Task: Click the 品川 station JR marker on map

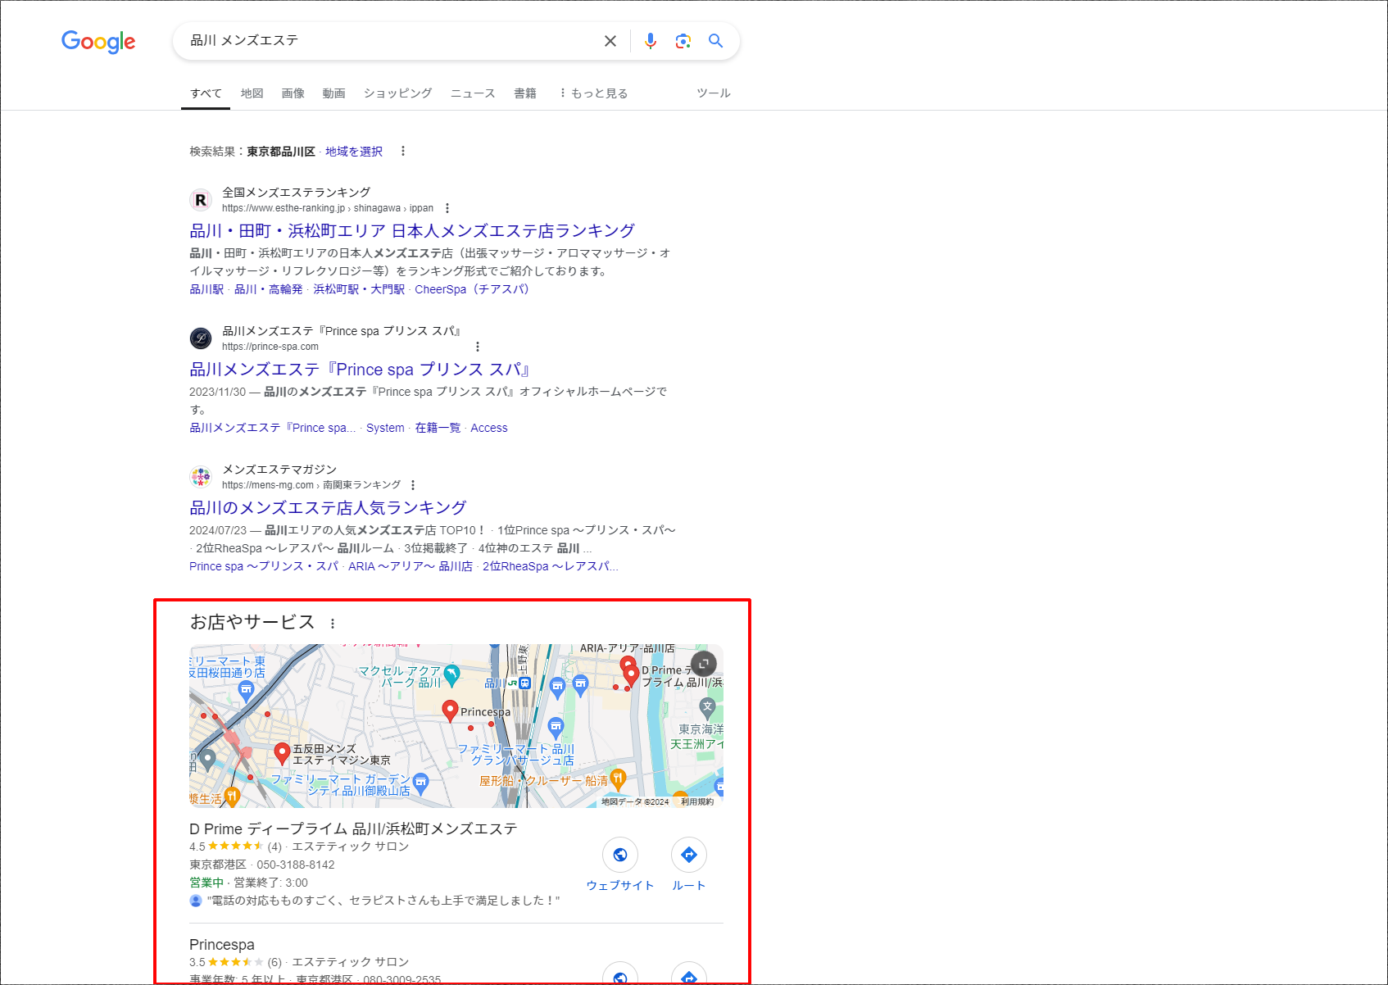Action: click(524, 683)
